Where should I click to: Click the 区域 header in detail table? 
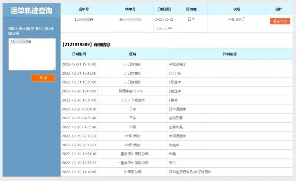[x=132, y=54]
